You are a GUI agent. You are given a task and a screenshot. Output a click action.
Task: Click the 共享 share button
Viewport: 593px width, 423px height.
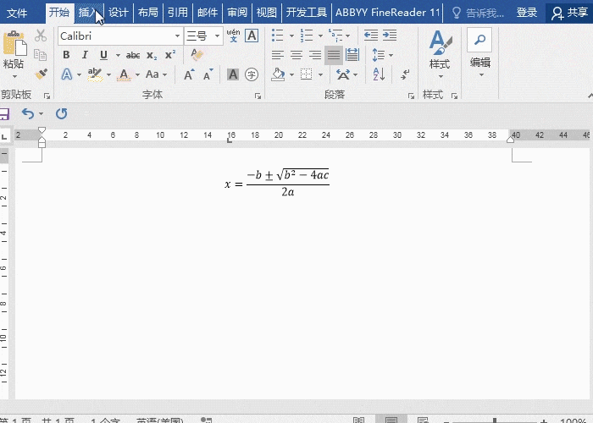tap(570, 12)
